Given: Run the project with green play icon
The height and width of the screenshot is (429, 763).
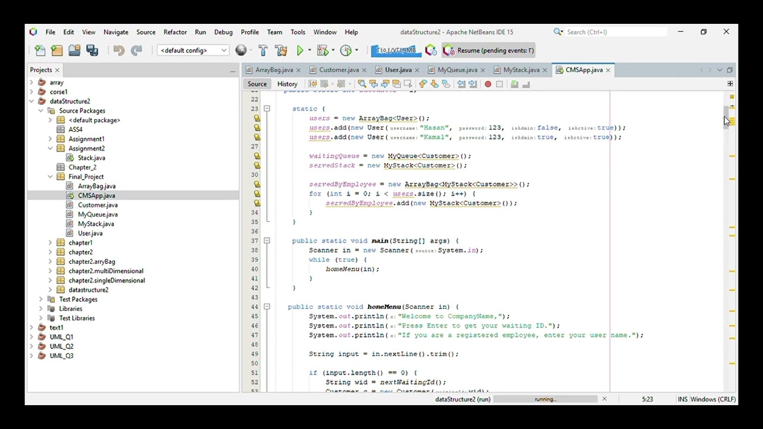Looking at the screenshot, I should 300,51.
